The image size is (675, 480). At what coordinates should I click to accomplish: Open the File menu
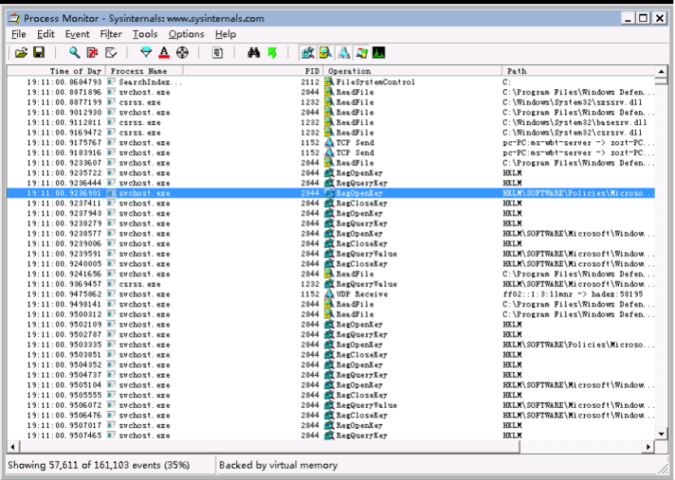click(19, 34)
